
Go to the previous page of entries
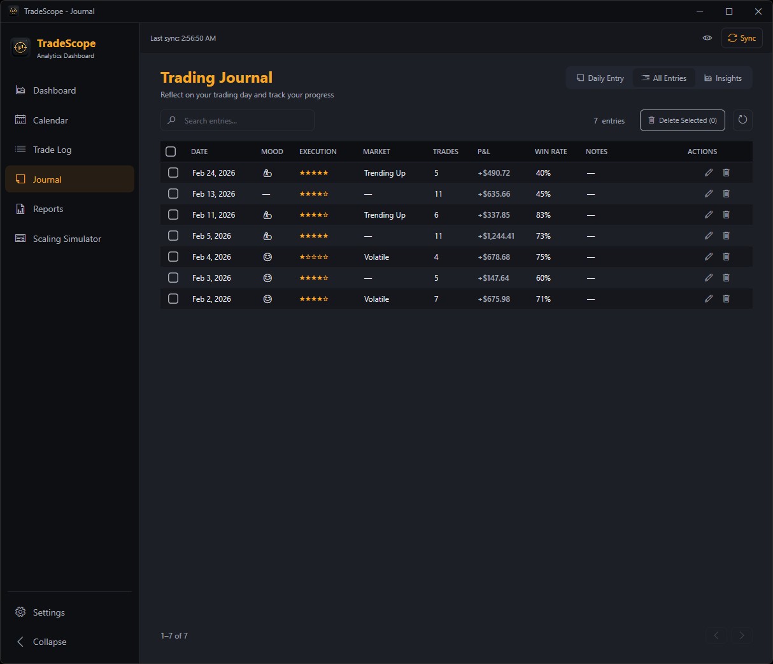[x=716, y=635]
